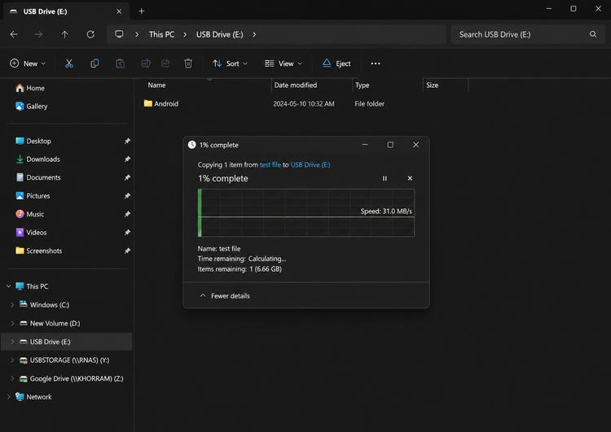
Task: Open USB Drive (E:) destination link
Action: click(x=310, y=164)
